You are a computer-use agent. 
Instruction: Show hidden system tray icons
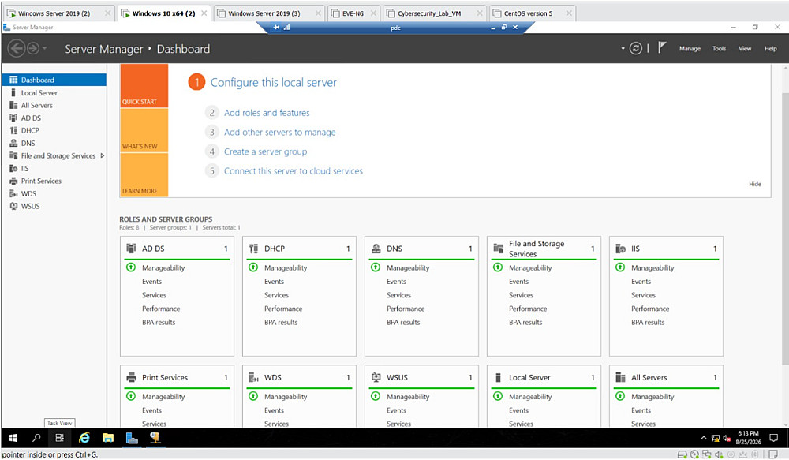pos(704,439)
